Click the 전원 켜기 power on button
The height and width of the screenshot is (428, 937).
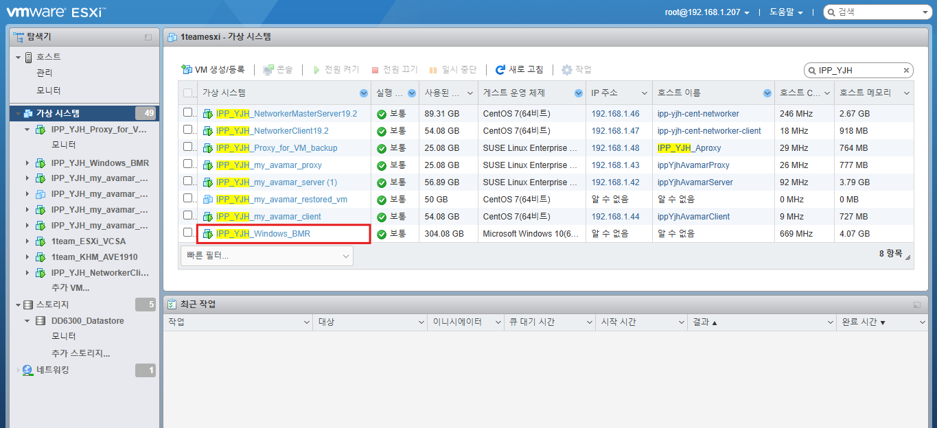[x=336, y=70]
